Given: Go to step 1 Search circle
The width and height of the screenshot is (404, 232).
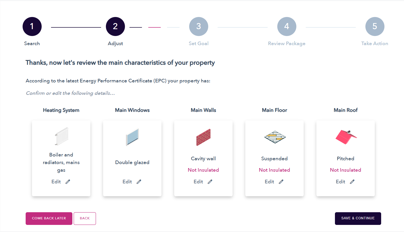Looking at the screenshot, I should pyautogui.click(x=32, y=26).
